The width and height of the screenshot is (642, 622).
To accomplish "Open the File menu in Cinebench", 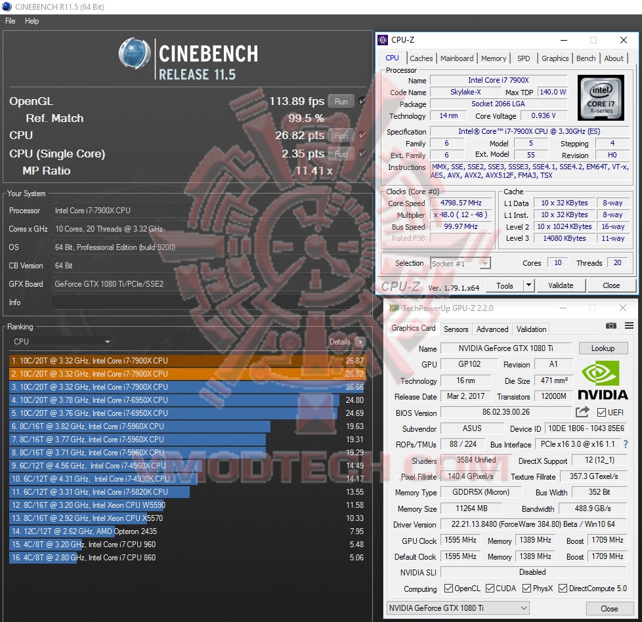I will pyautogui.click(x=11, y=21).
